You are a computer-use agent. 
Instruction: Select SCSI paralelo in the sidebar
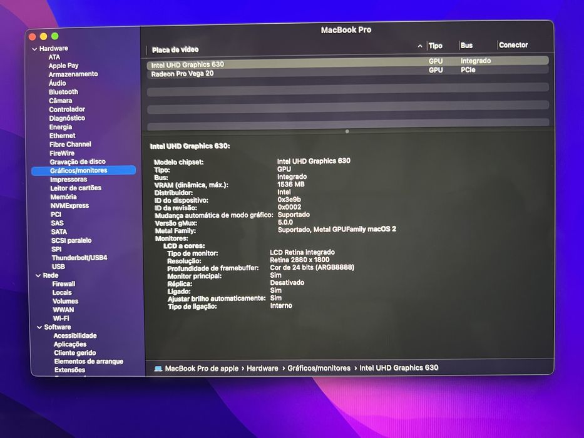(x=71, y=241)
